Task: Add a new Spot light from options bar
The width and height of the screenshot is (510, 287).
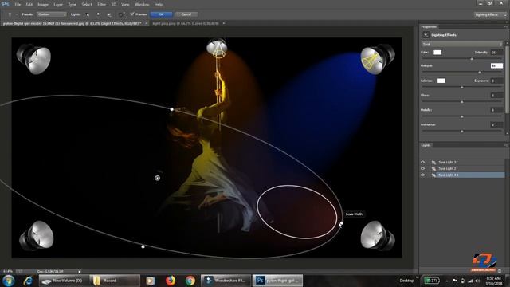Action: coord(87,14)
